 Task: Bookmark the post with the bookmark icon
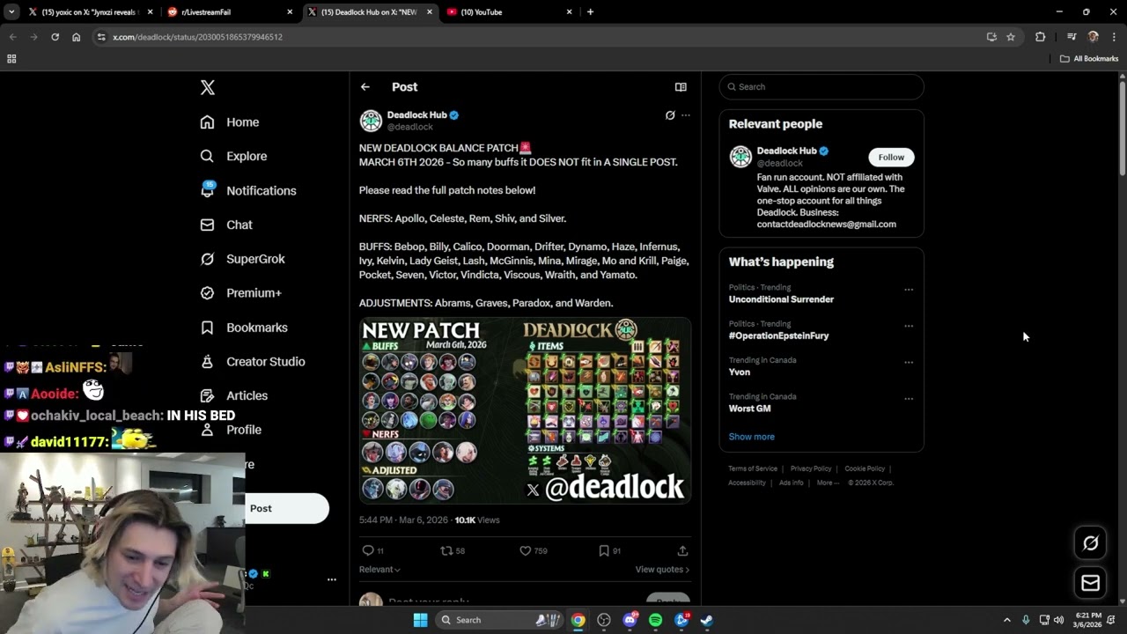604,550
